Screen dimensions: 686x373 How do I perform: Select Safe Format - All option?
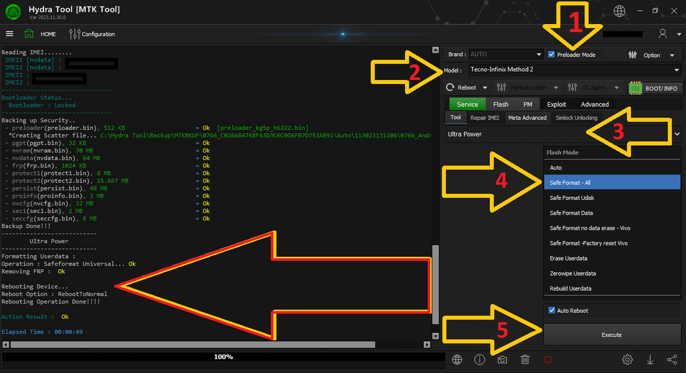[x=612, y=182]
